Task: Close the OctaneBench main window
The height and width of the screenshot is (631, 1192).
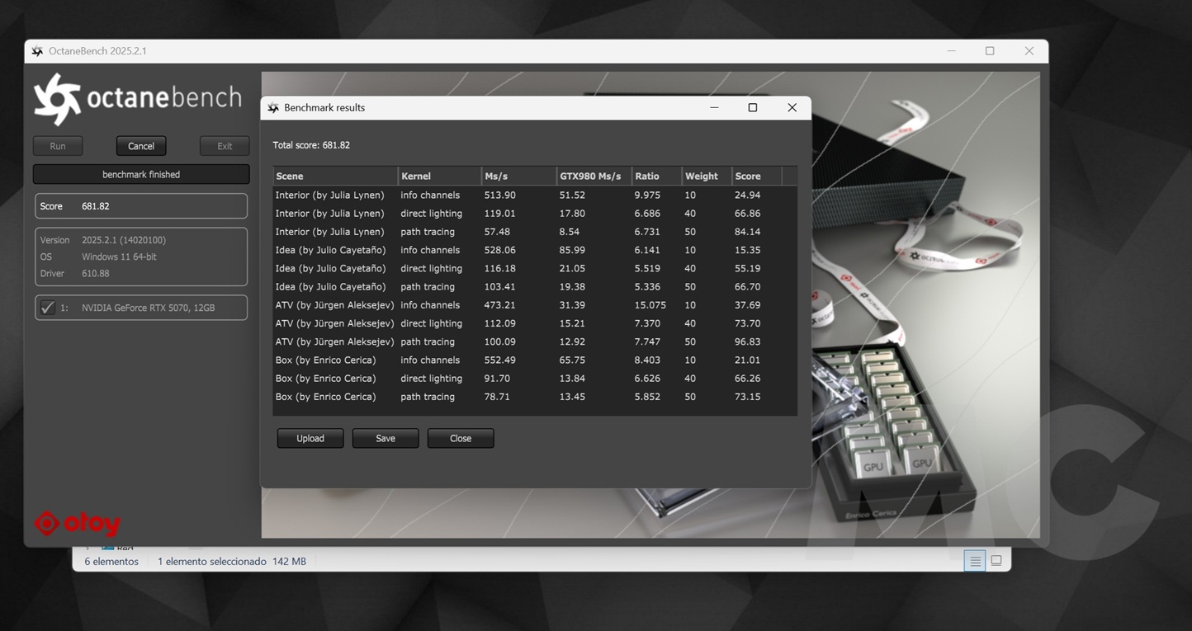Action: [x=1029, y=51]
